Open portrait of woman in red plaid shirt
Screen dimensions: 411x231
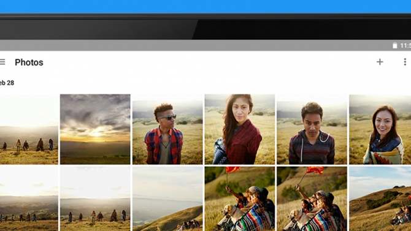pyautogui.click(x=240, y=129)
